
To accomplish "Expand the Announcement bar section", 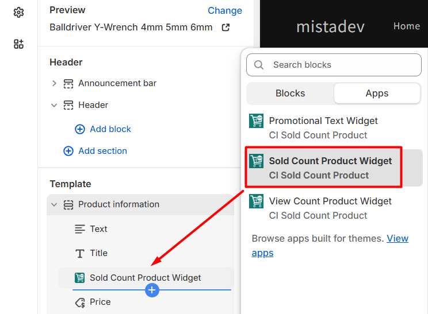I will click(54, 83).
